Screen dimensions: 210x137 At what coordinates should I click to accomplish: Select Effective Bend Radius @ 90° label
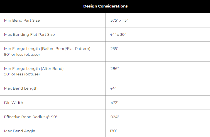click(31, 117)
